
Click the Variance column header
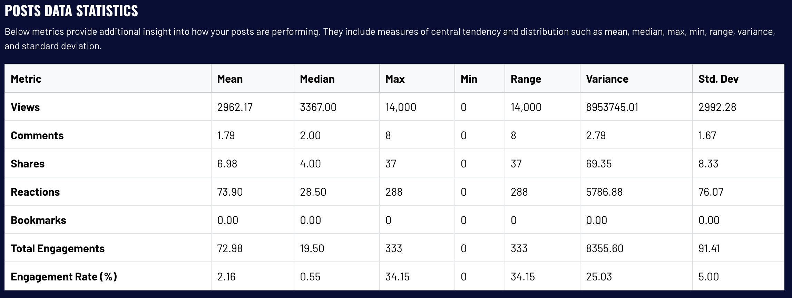607,79
